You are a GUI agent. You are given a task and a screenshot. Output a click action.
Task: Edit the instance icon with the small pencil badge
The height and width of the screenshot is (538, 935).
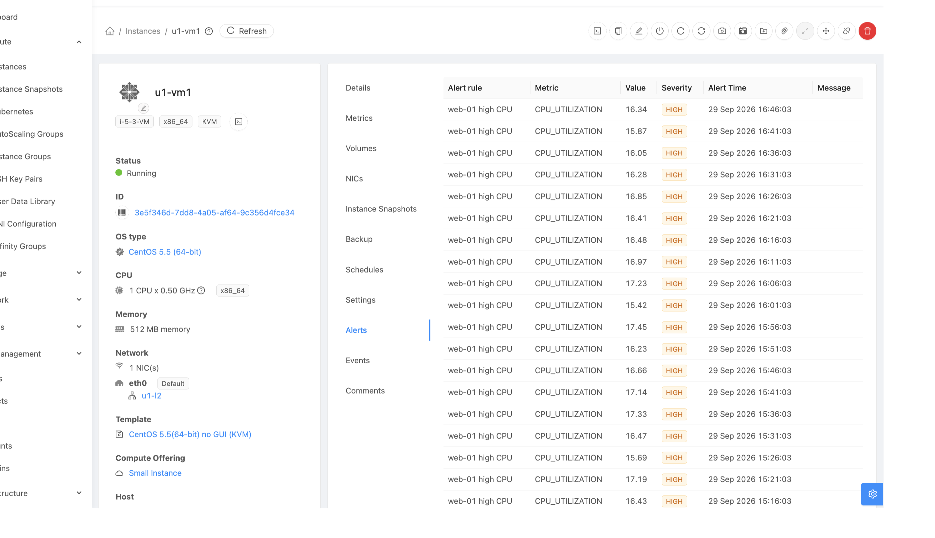[x=143, y=108]
